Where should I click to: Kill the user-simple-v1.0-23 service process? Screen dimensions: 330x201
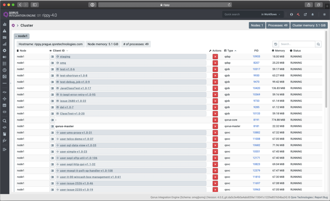pos(215,152)
